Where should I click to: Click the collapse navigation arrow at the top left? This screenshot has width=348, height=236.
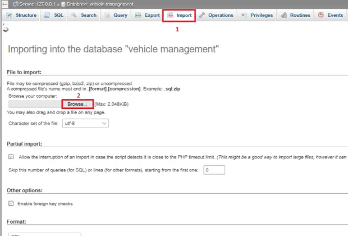(x=4, y=4)
